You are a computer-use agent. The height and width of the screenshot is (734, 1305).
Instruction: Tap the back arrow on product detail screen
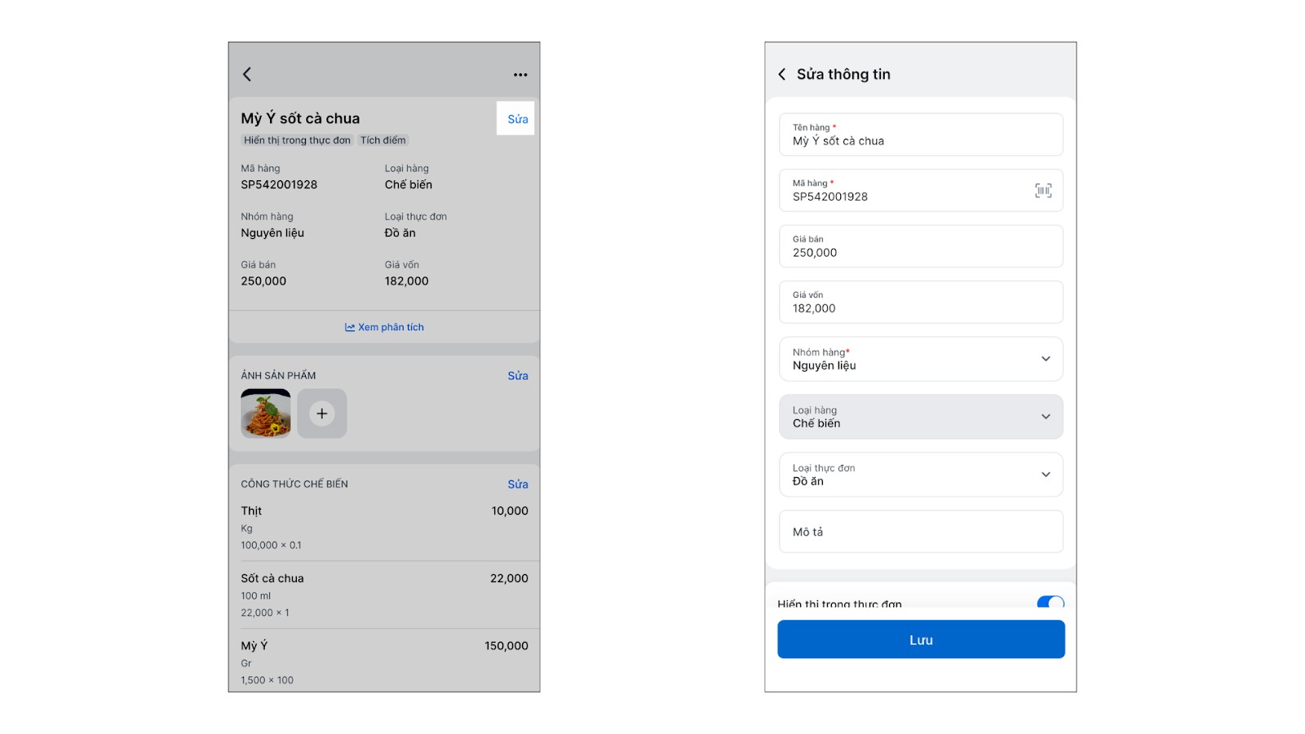[x=247, y=74]
